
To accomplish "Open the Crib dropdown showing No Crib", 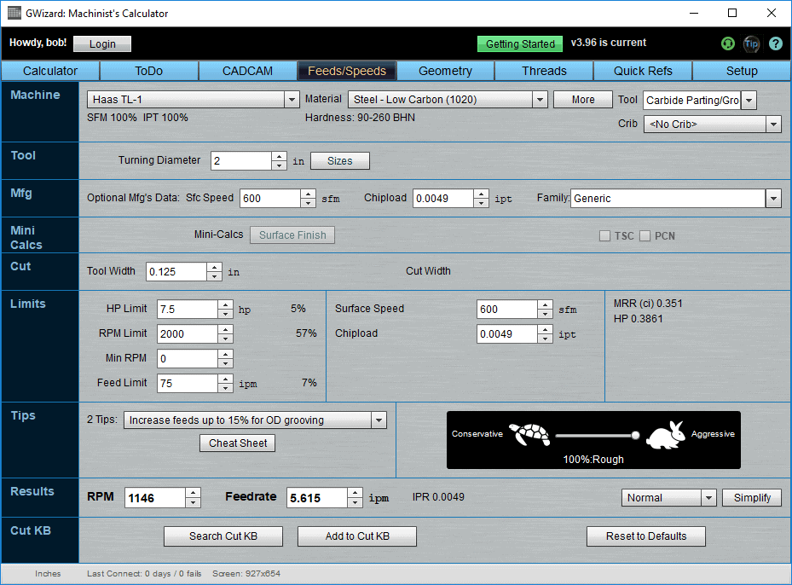I will tap(772, 124).
